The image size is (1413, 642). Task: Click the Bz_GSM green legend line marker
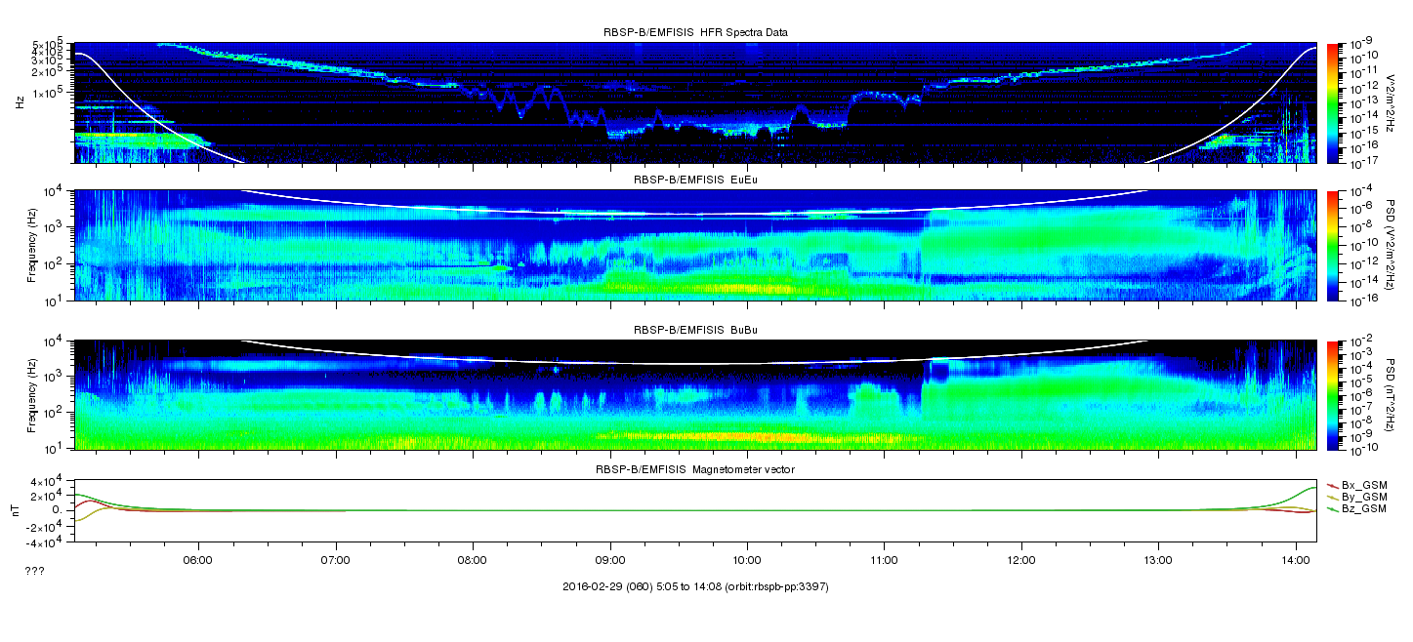[x=1332, y=509]
